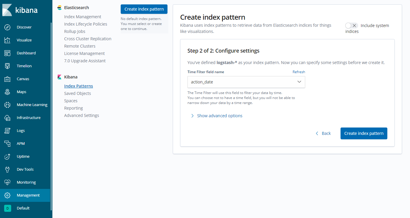Open Time Filter field name dropdown
This screenshot has width=410, height=218.
pyautogui.click(x=246, y=82)
